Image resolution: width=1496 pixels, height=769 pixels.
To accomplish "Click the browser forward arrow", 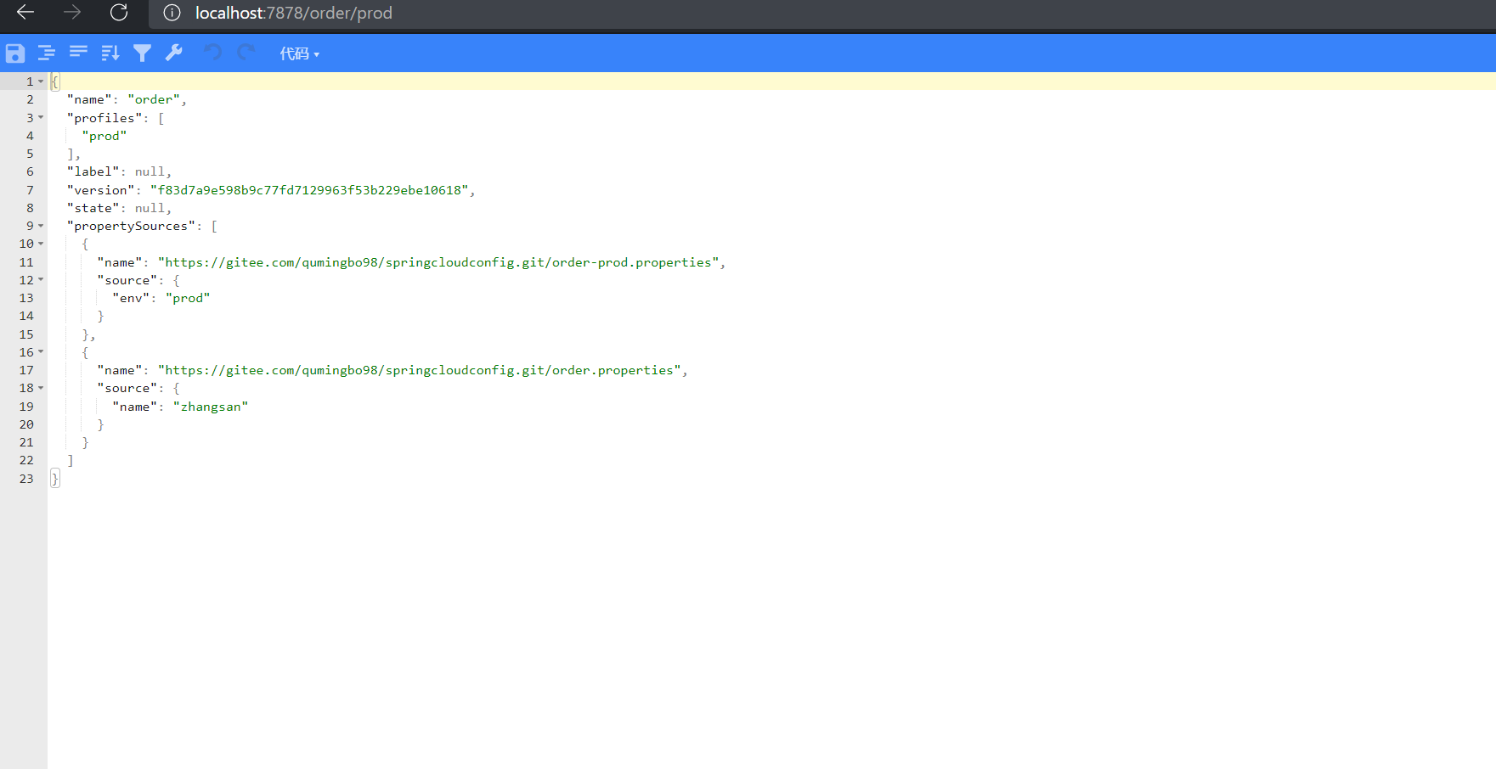I will click(72, 12).
